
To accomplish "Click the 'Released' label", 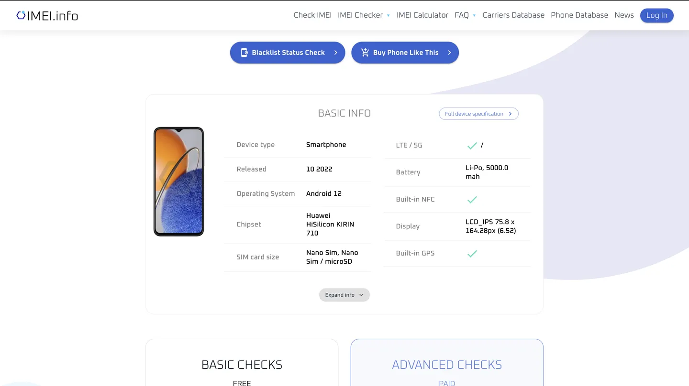I will tap(251, 169).
